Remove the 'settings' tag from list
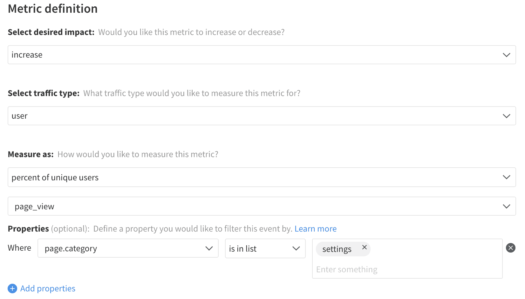Viewport: 525px width, 299px height. 365,247
